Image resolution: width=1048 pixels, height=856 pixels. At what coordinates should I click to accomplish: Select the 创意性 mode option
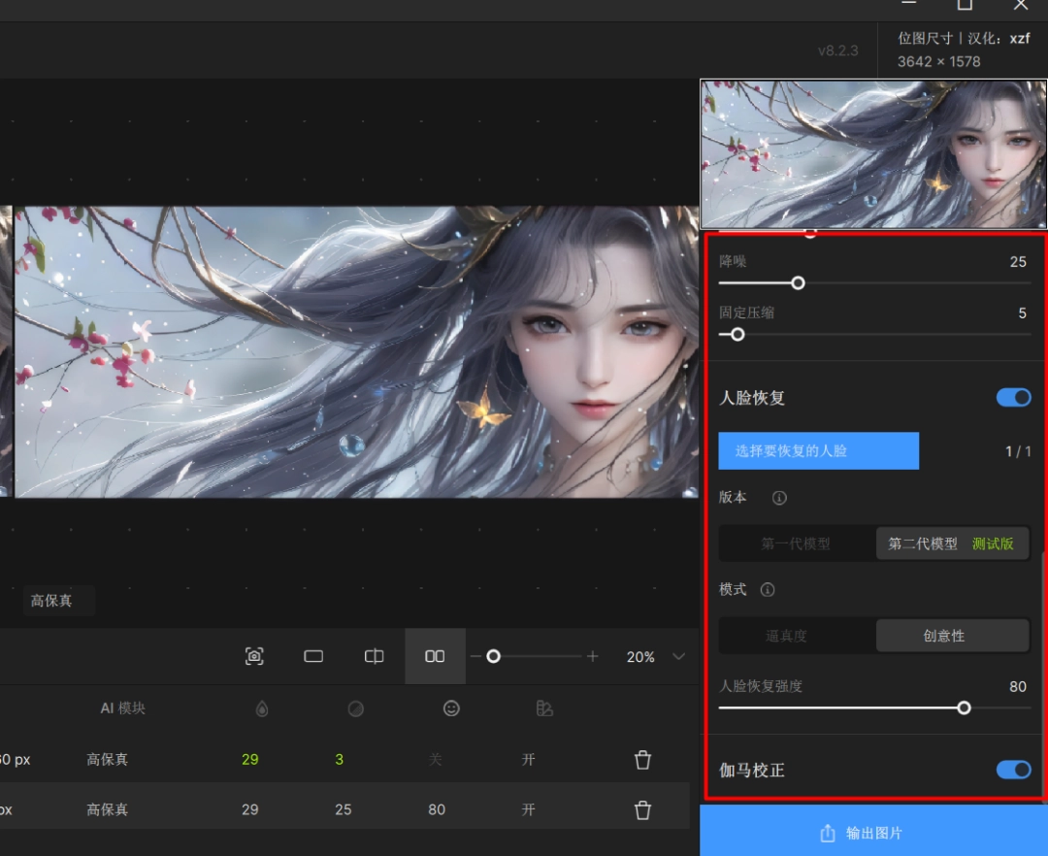pos(952,636)
